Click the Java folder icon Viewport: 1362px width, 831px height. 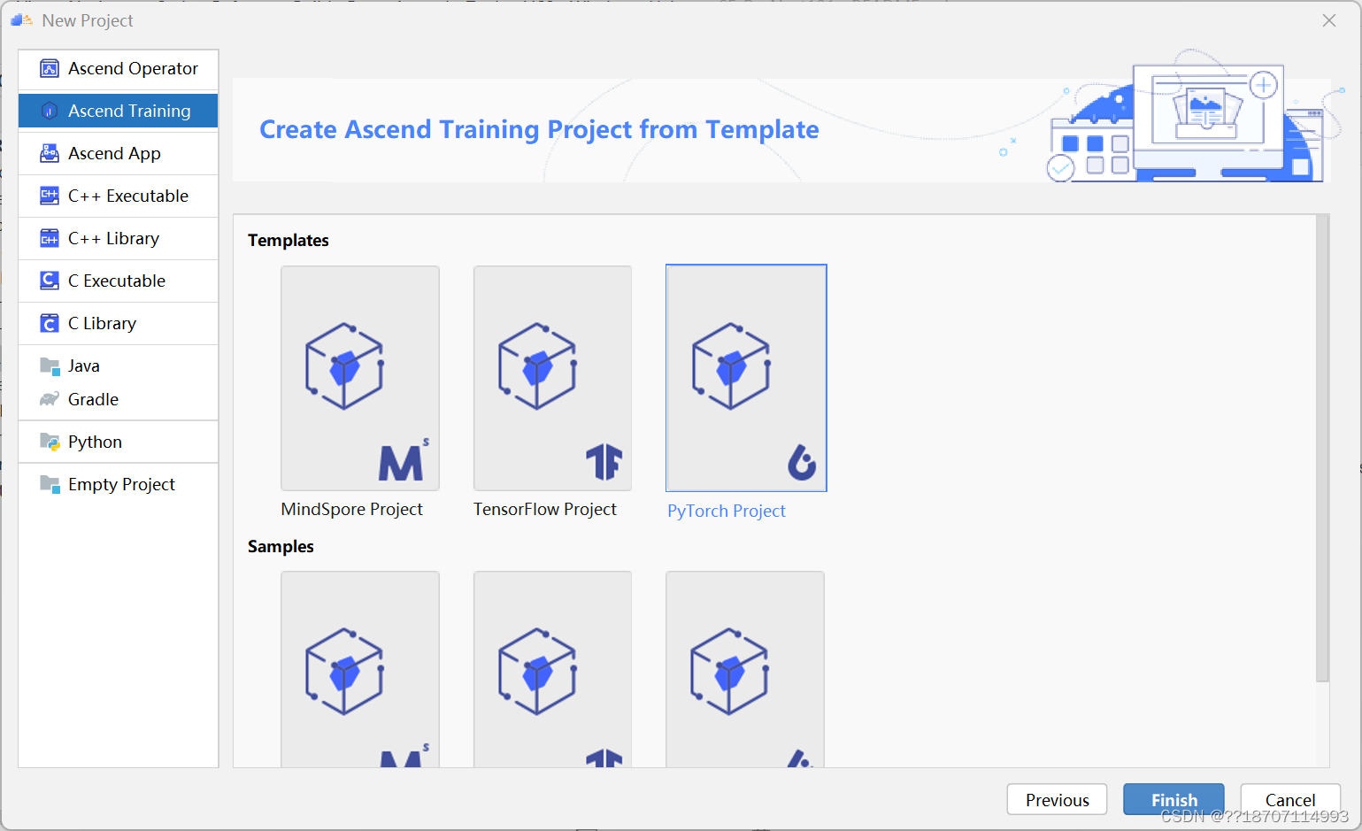[x=50, y=365]
